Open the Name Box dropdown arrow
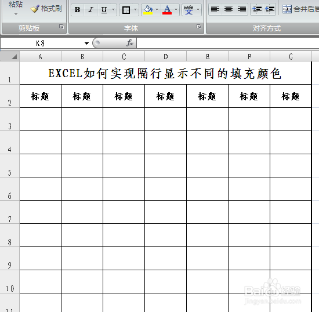 pyautogui.click(x=86, y=43)
